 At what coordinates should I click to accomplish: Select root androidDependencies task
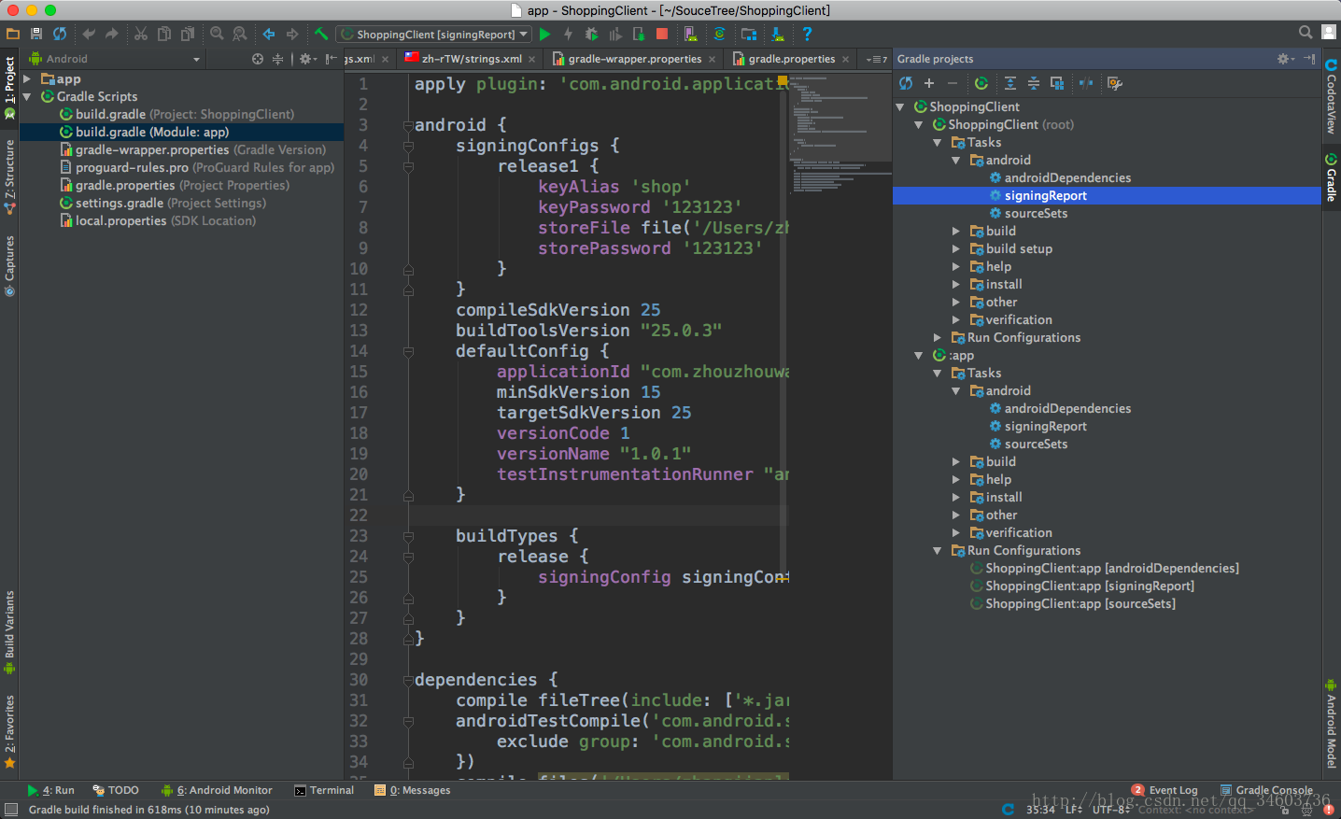click(x=1059, y=178)
